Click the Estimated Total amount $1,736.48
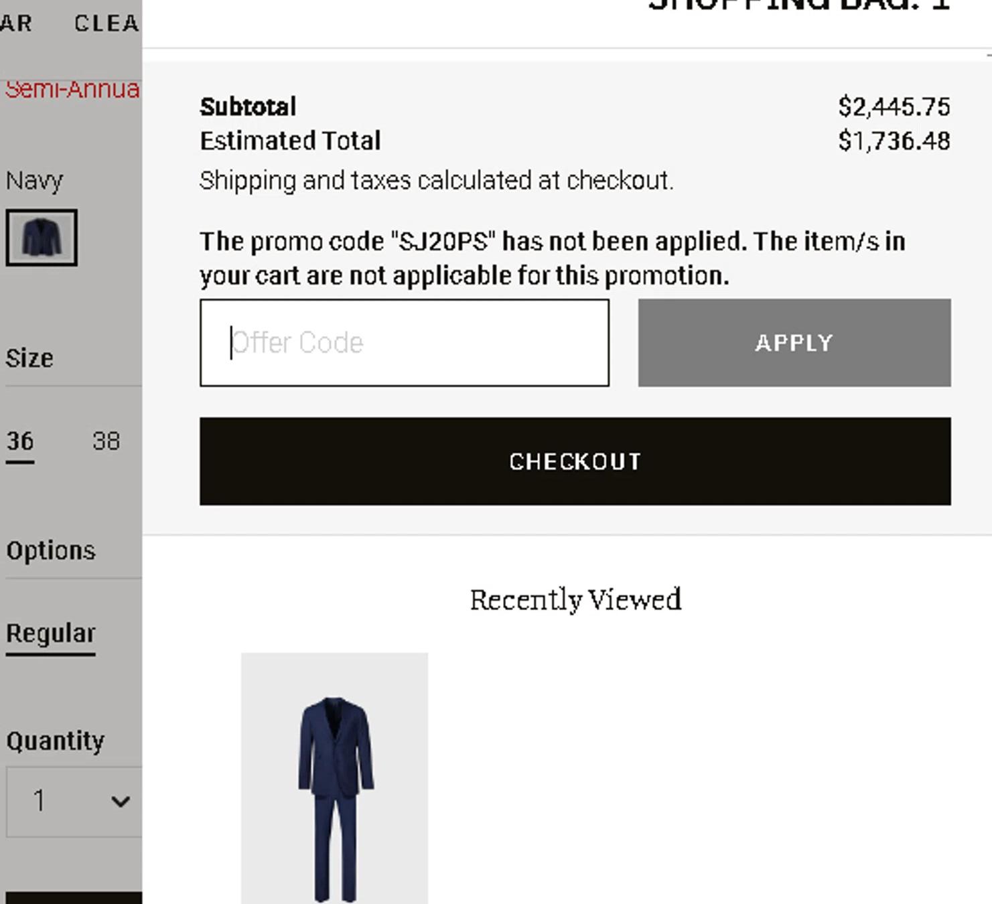Viewport: 992px width, 904px height. pos(894,141)
